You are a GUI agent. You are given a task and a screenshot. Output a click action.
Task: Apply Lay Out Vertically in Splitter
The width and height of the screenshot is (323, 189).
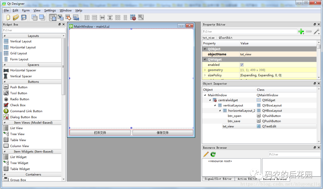(110, 18)
